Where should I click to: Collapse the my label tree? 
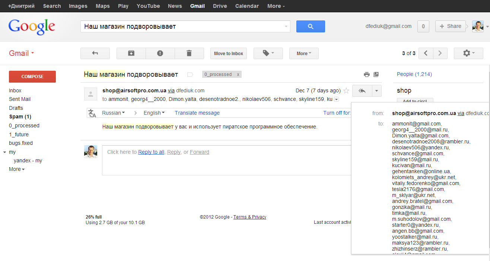[x=4, y=152]
